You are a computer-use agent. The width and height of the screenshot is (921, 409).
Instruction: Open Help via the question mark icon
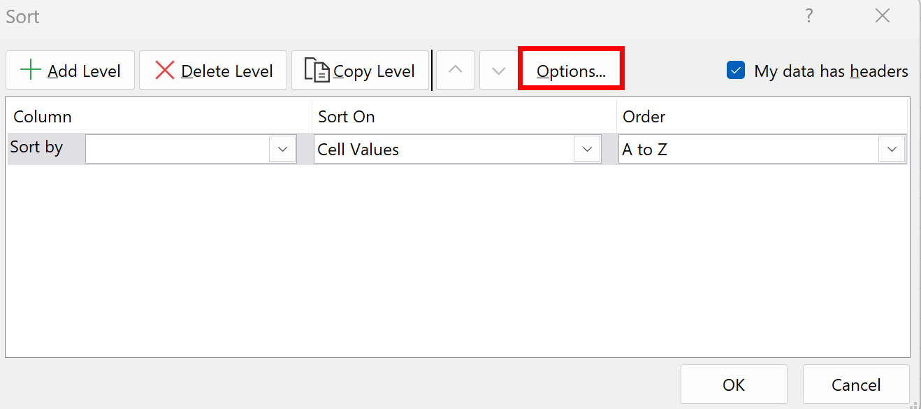(x=808, y=15)
